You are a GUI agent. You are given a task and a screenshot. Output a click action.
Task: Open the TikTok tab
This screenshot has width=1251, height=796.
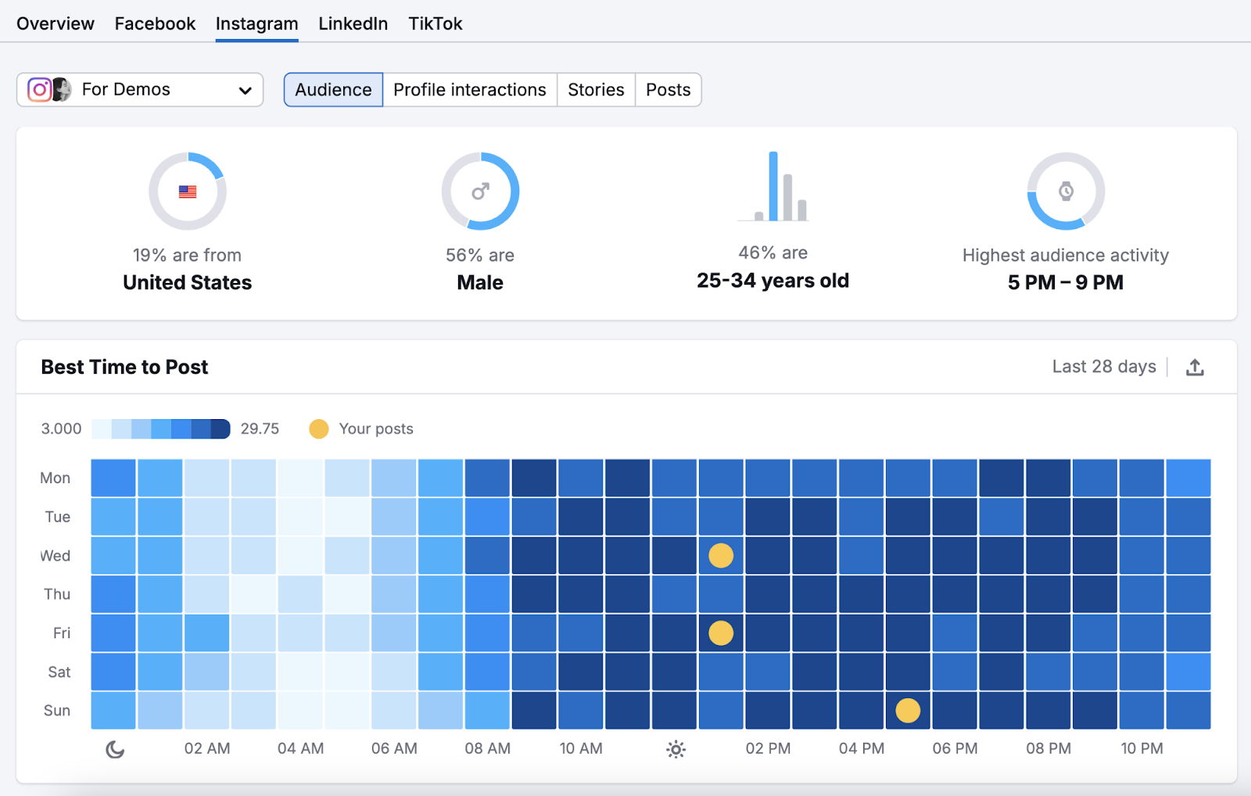click(436, 23)
